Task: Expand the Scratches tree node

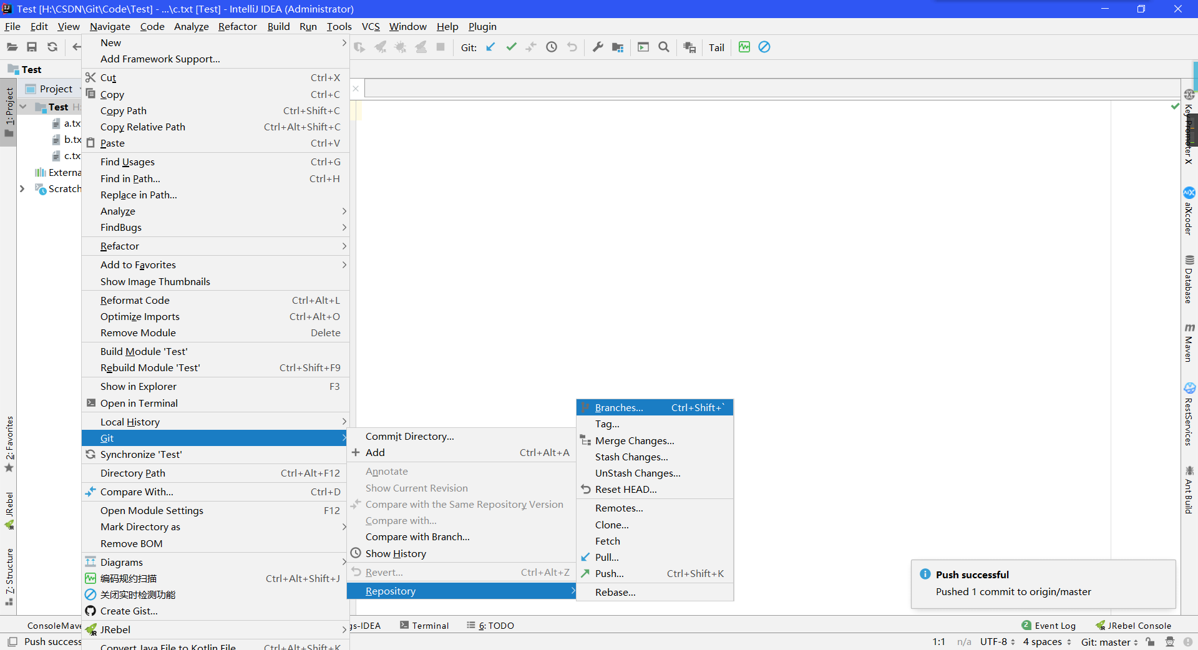Action: coord(22,188)
